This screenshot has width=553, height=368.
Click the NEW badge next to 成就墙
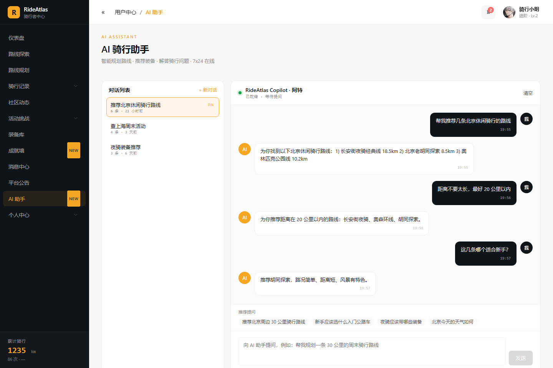tap(74, 151)
